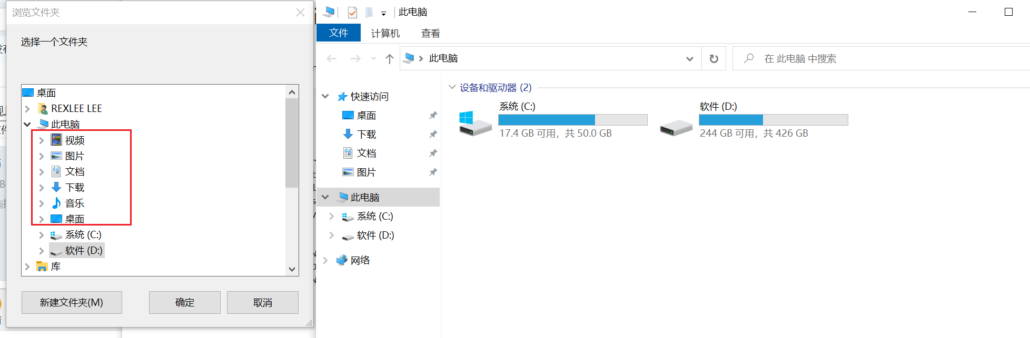Select the 下载 download icon in quick access

[x=348, y=134]
